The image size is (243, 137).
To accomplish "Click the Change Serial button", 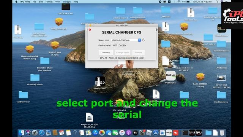I will pos(123,53).
